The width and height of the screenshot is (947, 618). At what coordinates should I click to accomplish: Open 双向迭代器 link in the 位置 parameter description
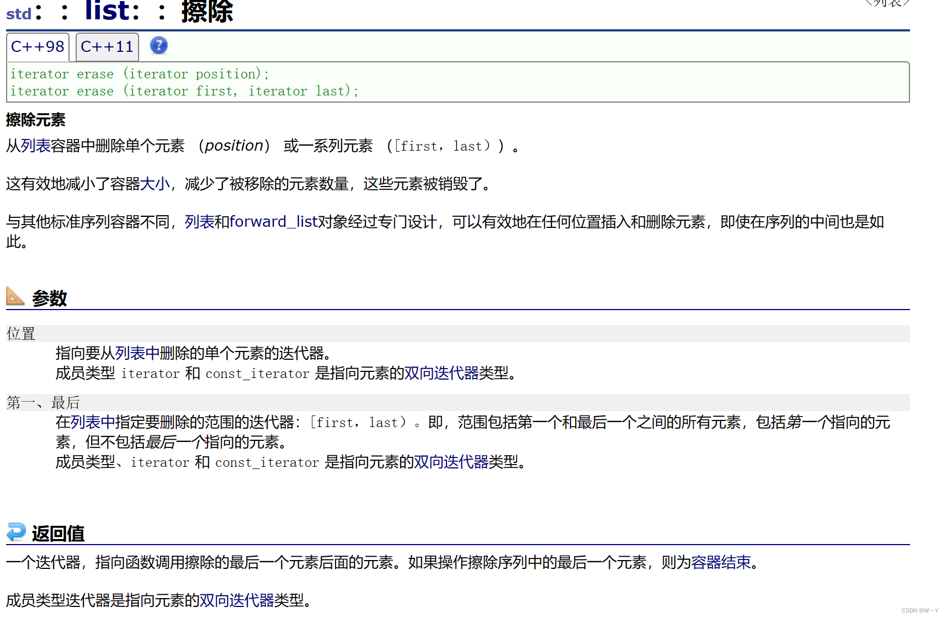[441, 373]
